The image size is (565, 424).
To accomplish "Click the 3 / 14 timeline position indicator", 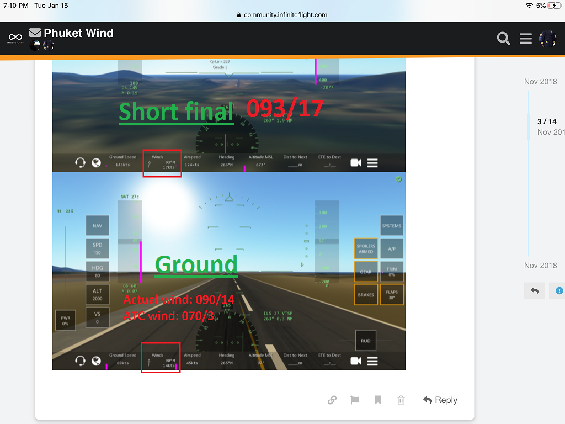I will tap(547, 121).
